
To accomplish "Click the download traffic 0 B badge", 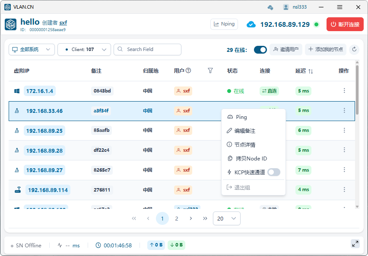I will (176, 245).
